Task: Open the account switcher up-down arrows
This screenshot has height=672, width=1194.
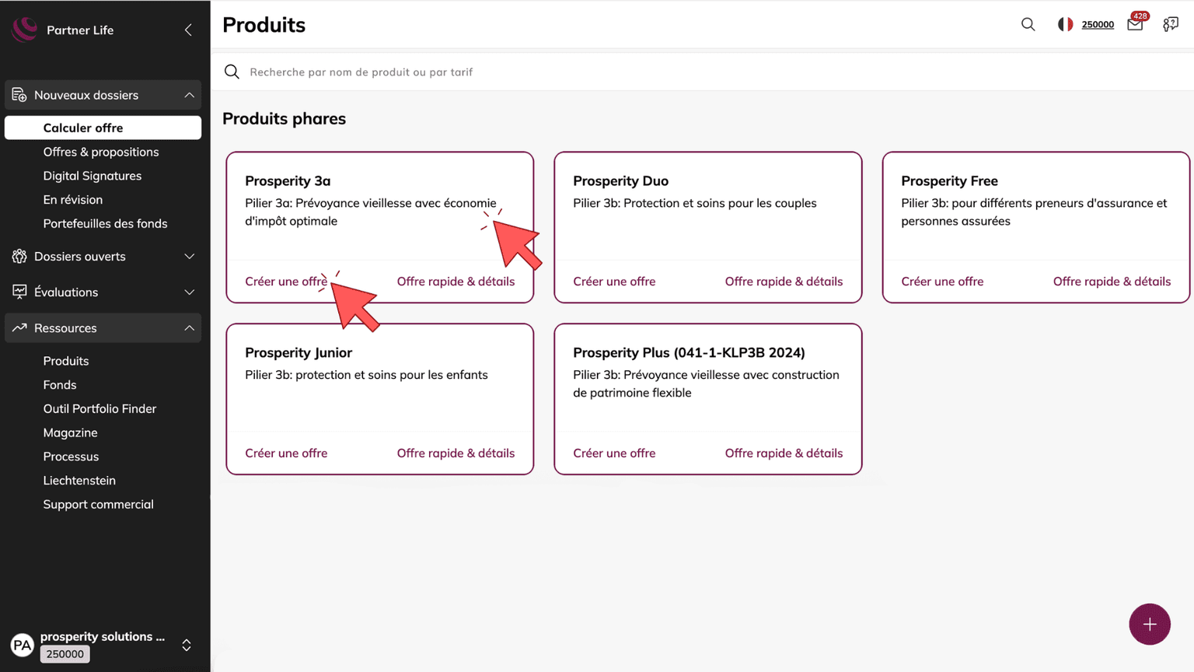Action: tap(187, 645)
